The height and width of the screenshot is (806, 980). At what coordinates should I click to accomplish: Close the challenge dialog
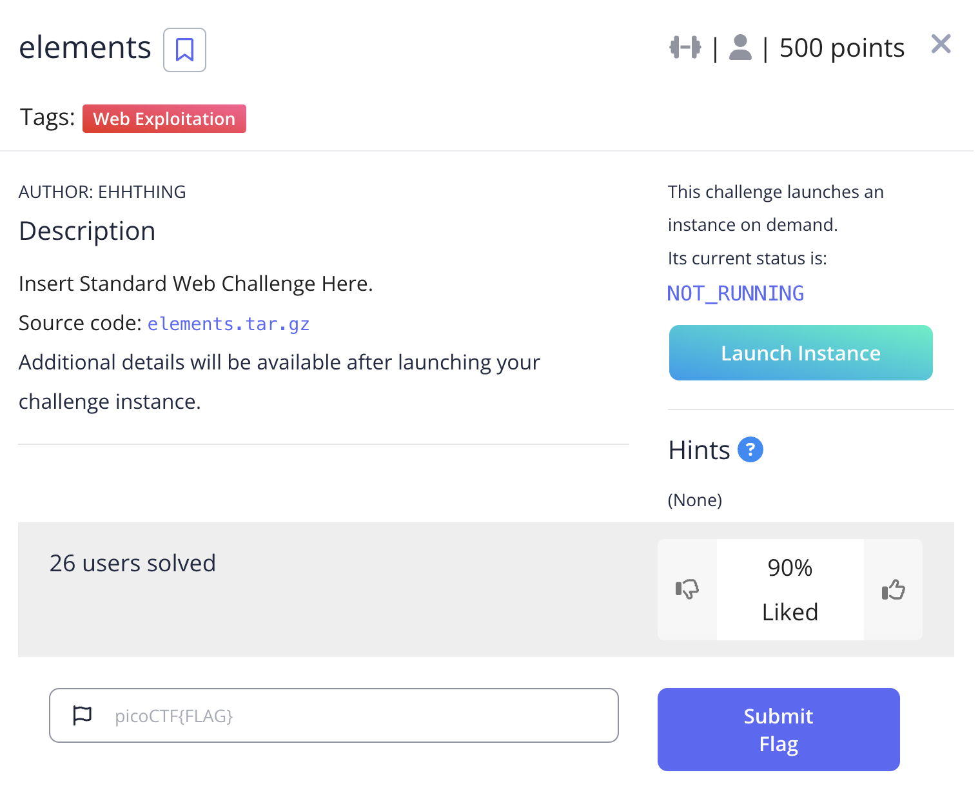[941, 44]
